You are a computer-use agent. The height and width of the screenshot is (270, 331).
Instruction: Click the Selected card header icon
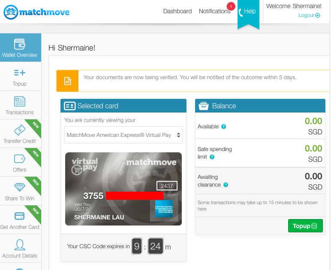pos(69,106)
